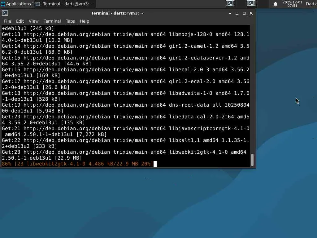This screenshot has height=238, width=317.
Task: Click the terminal vertical scrollbar handle
Action: tap(252, 160)
